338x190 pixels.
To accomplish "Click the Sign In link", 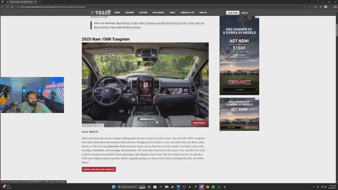I will pyautogui.click(x=245, y=13).
